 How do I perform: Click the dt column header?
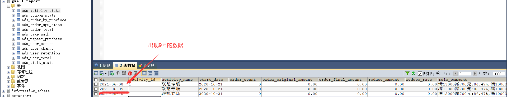click(114, 80)
